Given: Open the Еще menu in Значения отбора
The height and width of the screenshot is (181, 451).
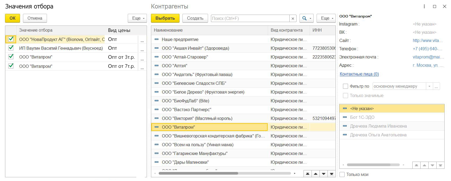Looking at the screenshot, I should click(x=137, y=18).
